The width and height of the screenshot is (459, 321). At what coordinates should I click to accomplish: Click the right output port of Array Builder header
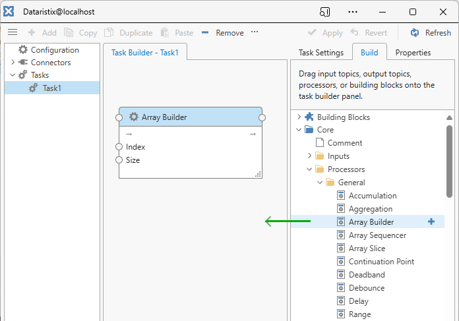point(262,117)
